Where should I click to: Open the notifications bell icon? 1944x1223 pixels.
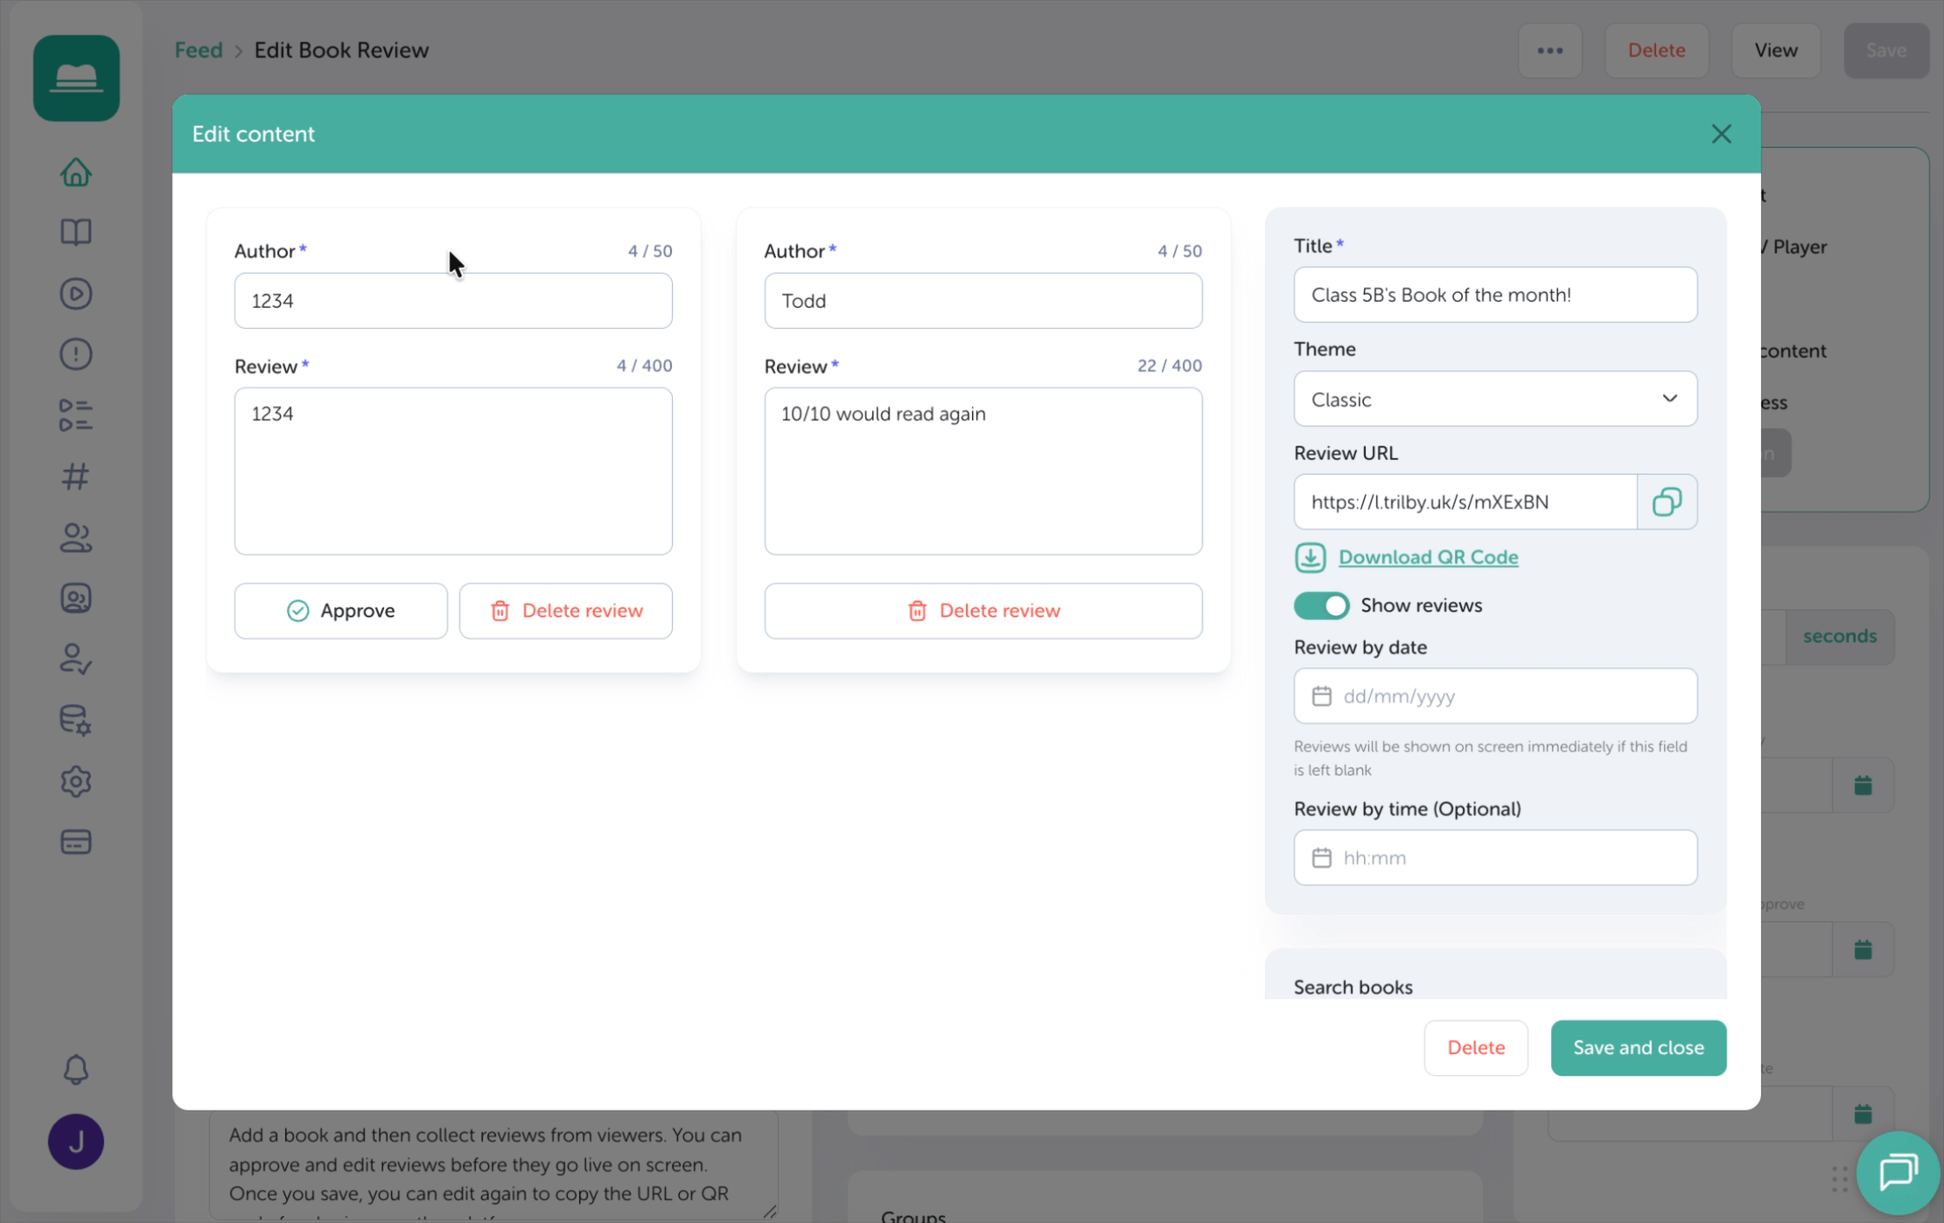click(76, 1069)
